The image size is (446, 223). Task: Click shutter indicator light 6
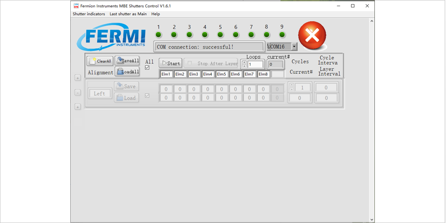coord(236,35)
